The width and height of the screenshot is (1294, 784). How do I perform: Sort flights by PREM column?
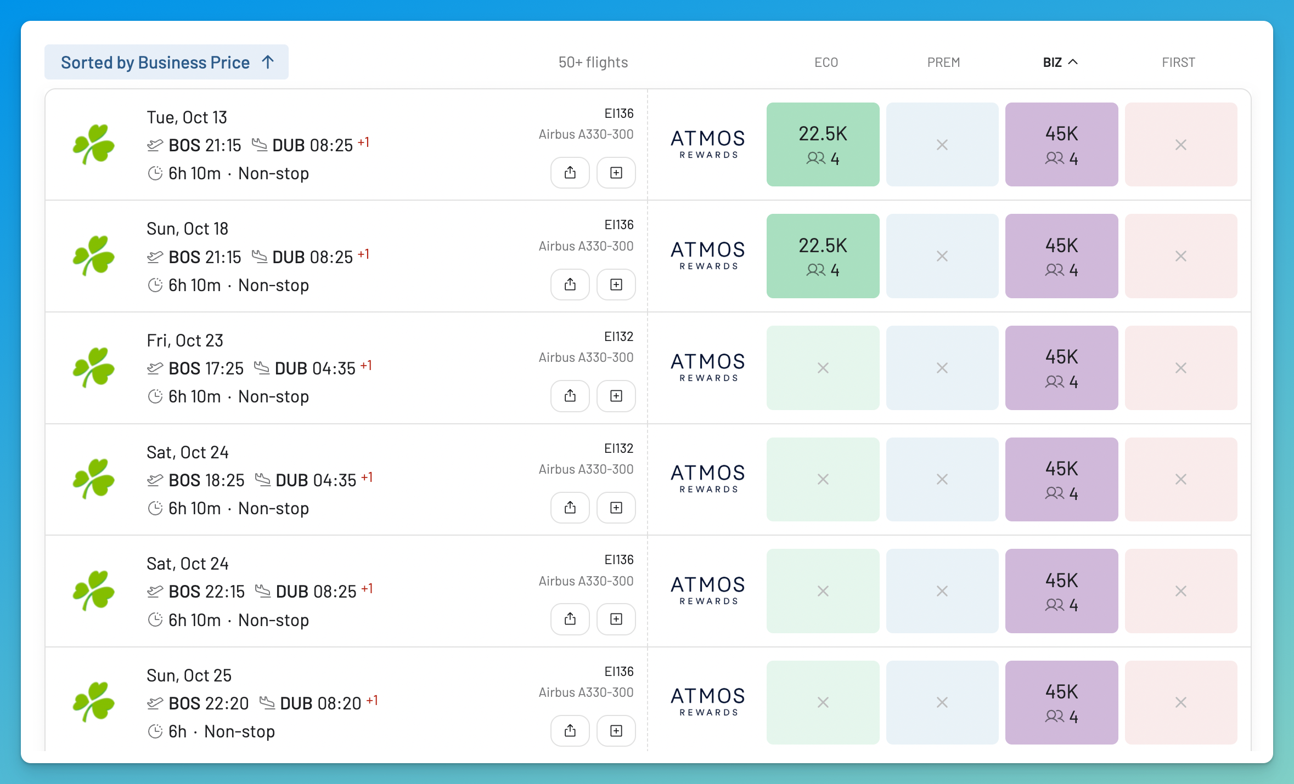pos(943,63)
